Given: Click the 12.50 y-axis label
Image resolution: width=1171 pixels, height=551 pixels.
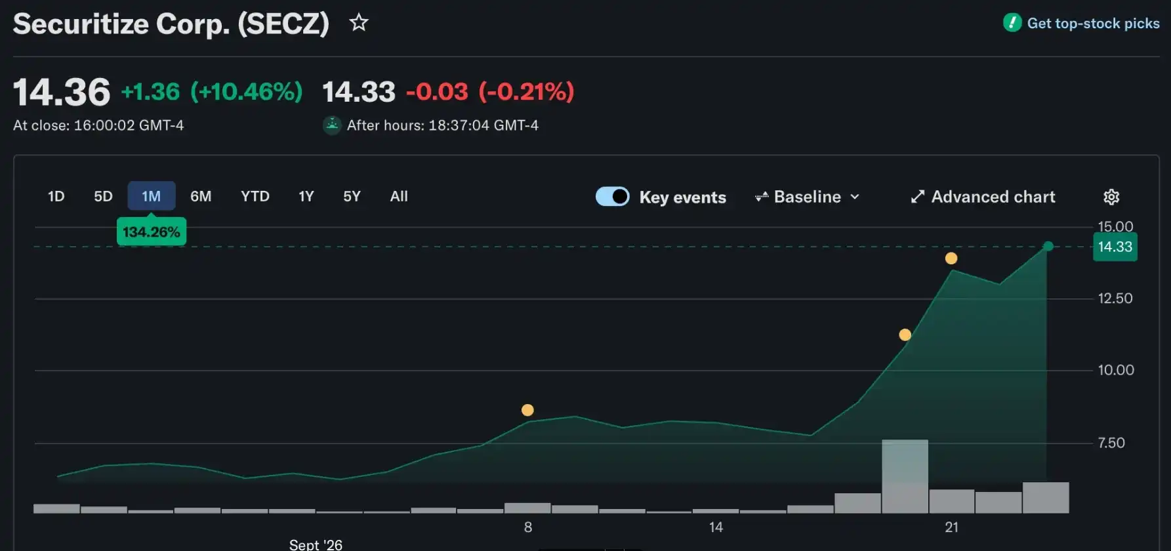Looking at the screenshot, I should click(x=1115, y=298).
